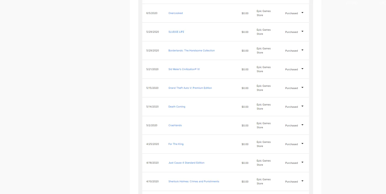Expand the Just Cause 4 row arrow
Viewport: 386px width, 194px height.
point(302,162)
